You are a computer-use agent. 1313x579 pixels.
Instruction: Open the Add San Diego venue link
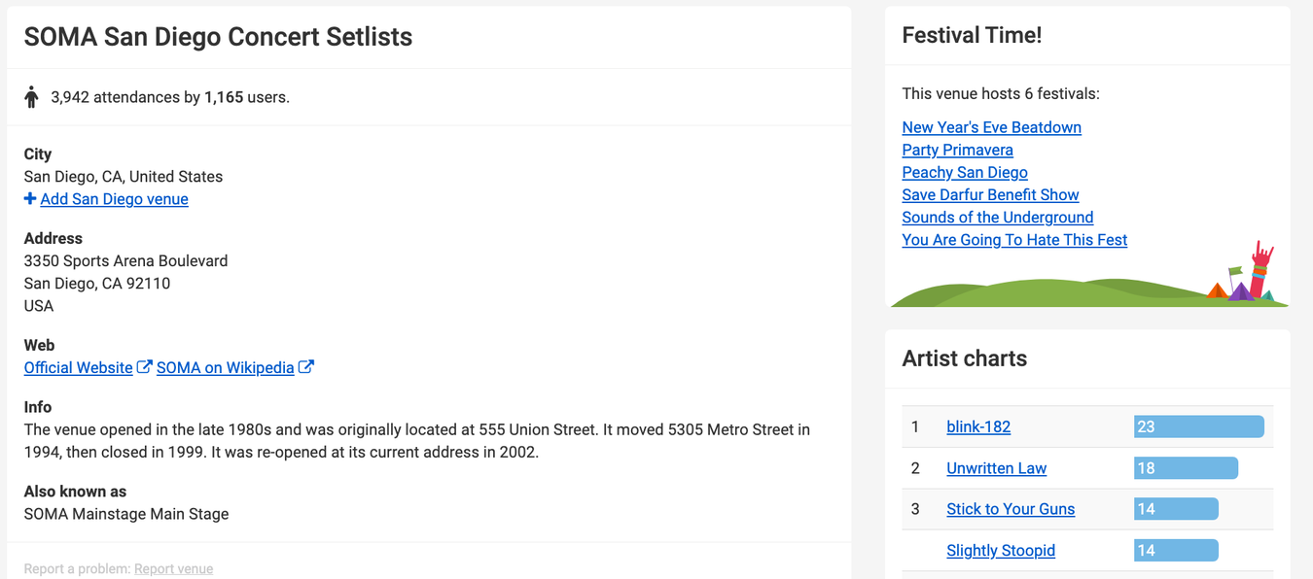click(x=114, y=199)
